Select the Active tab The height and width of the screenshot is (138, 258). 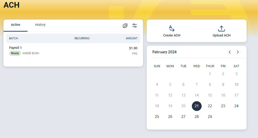[x=15, y=25]
